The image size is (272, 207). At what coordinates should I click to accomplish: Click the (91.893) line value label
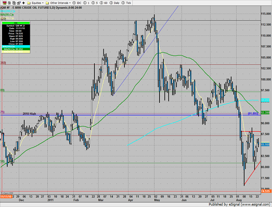[253, 114]
